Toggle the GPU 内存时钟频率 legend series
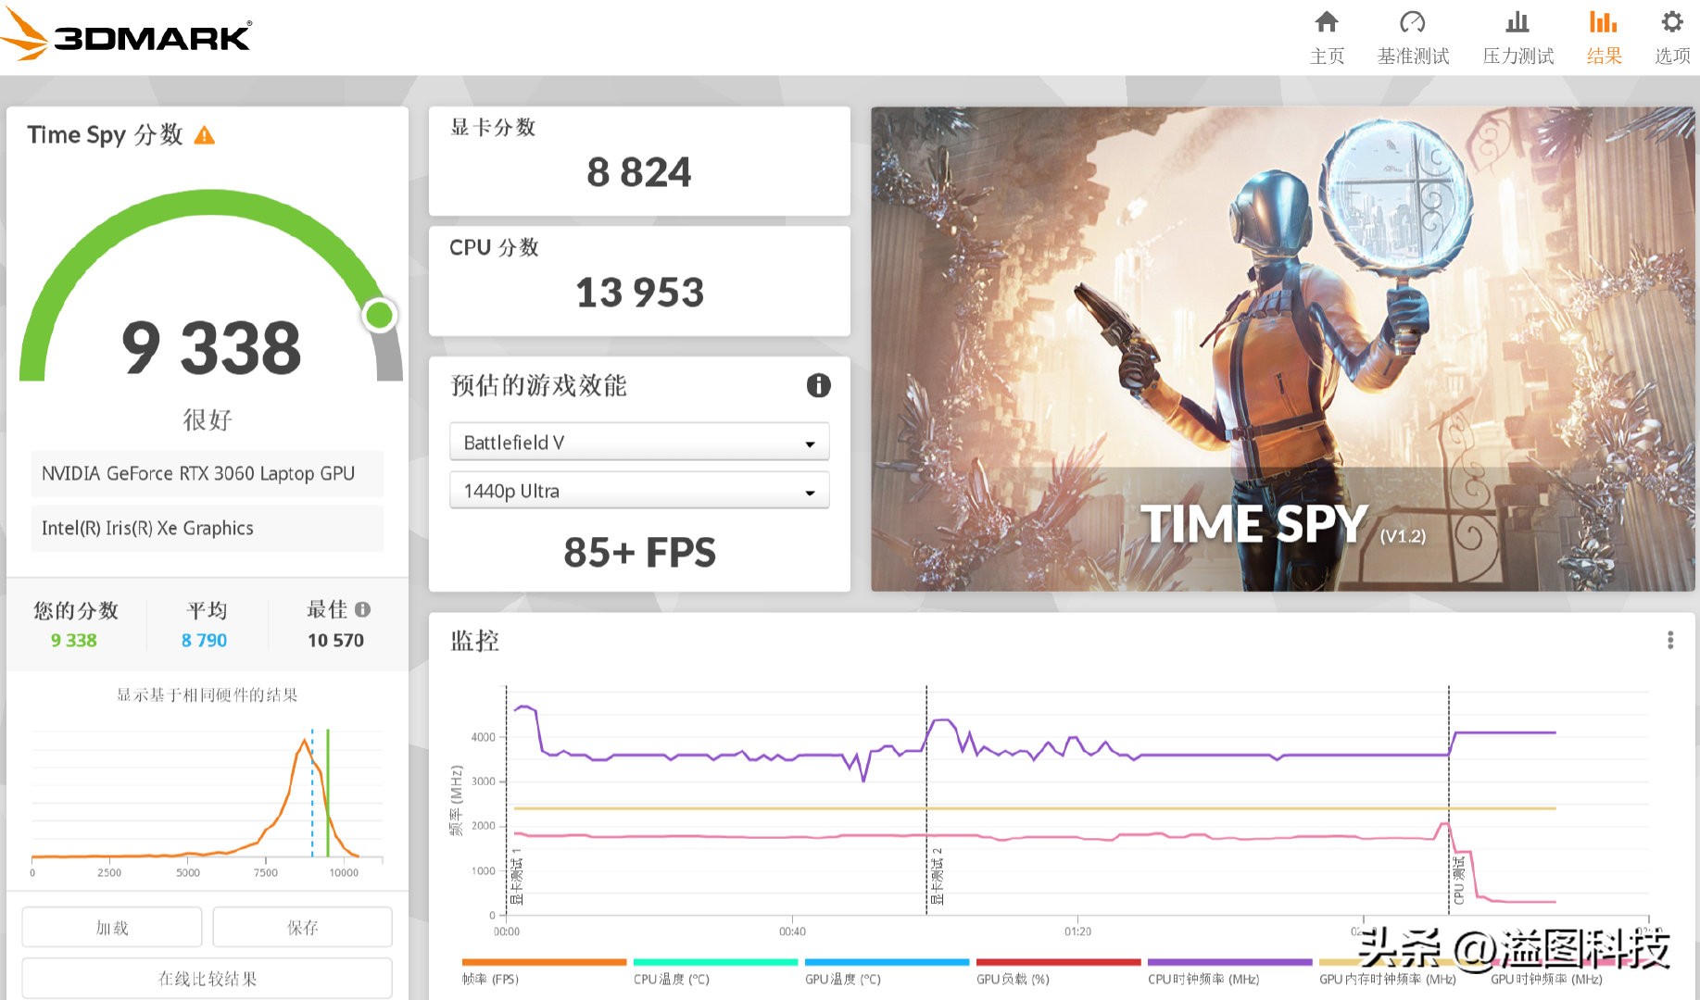Image resolution: width=1700 pixels, height=1000 pixels. 1388,971
